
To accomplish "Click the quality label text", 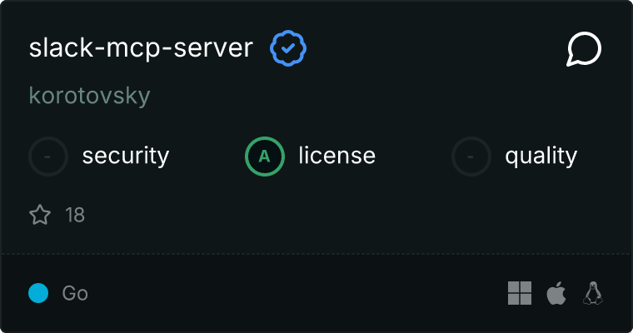I will (541, 156).
